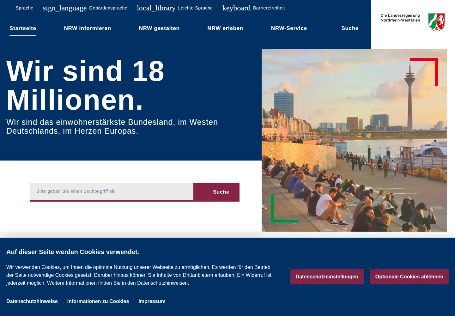This screenshot has width=455, height=316.
Task: Open the NRW gestalten menu
Action: point(159,28)
